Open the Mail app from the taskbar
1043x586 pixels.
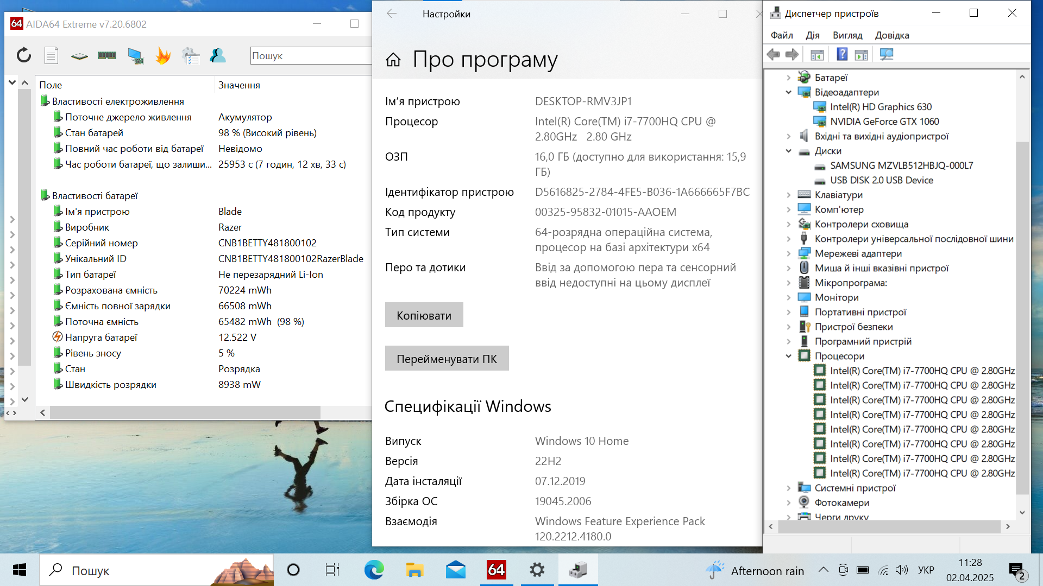tap(455, 570)
